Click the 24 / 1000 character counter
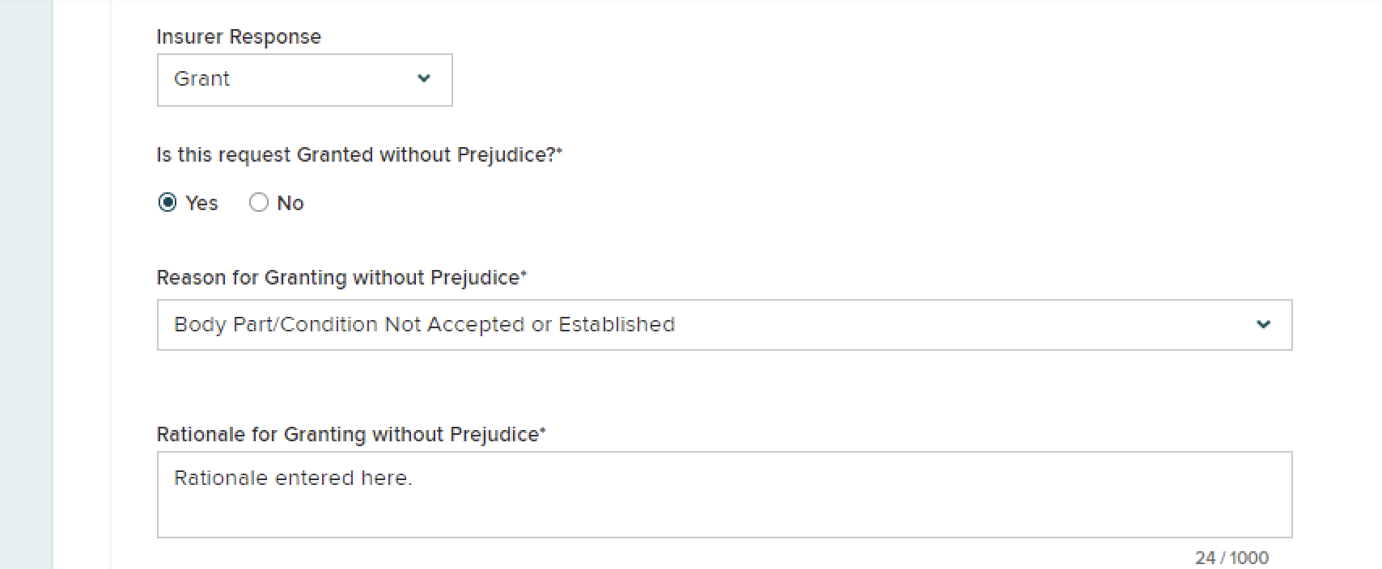 [x=1232, y=558]
